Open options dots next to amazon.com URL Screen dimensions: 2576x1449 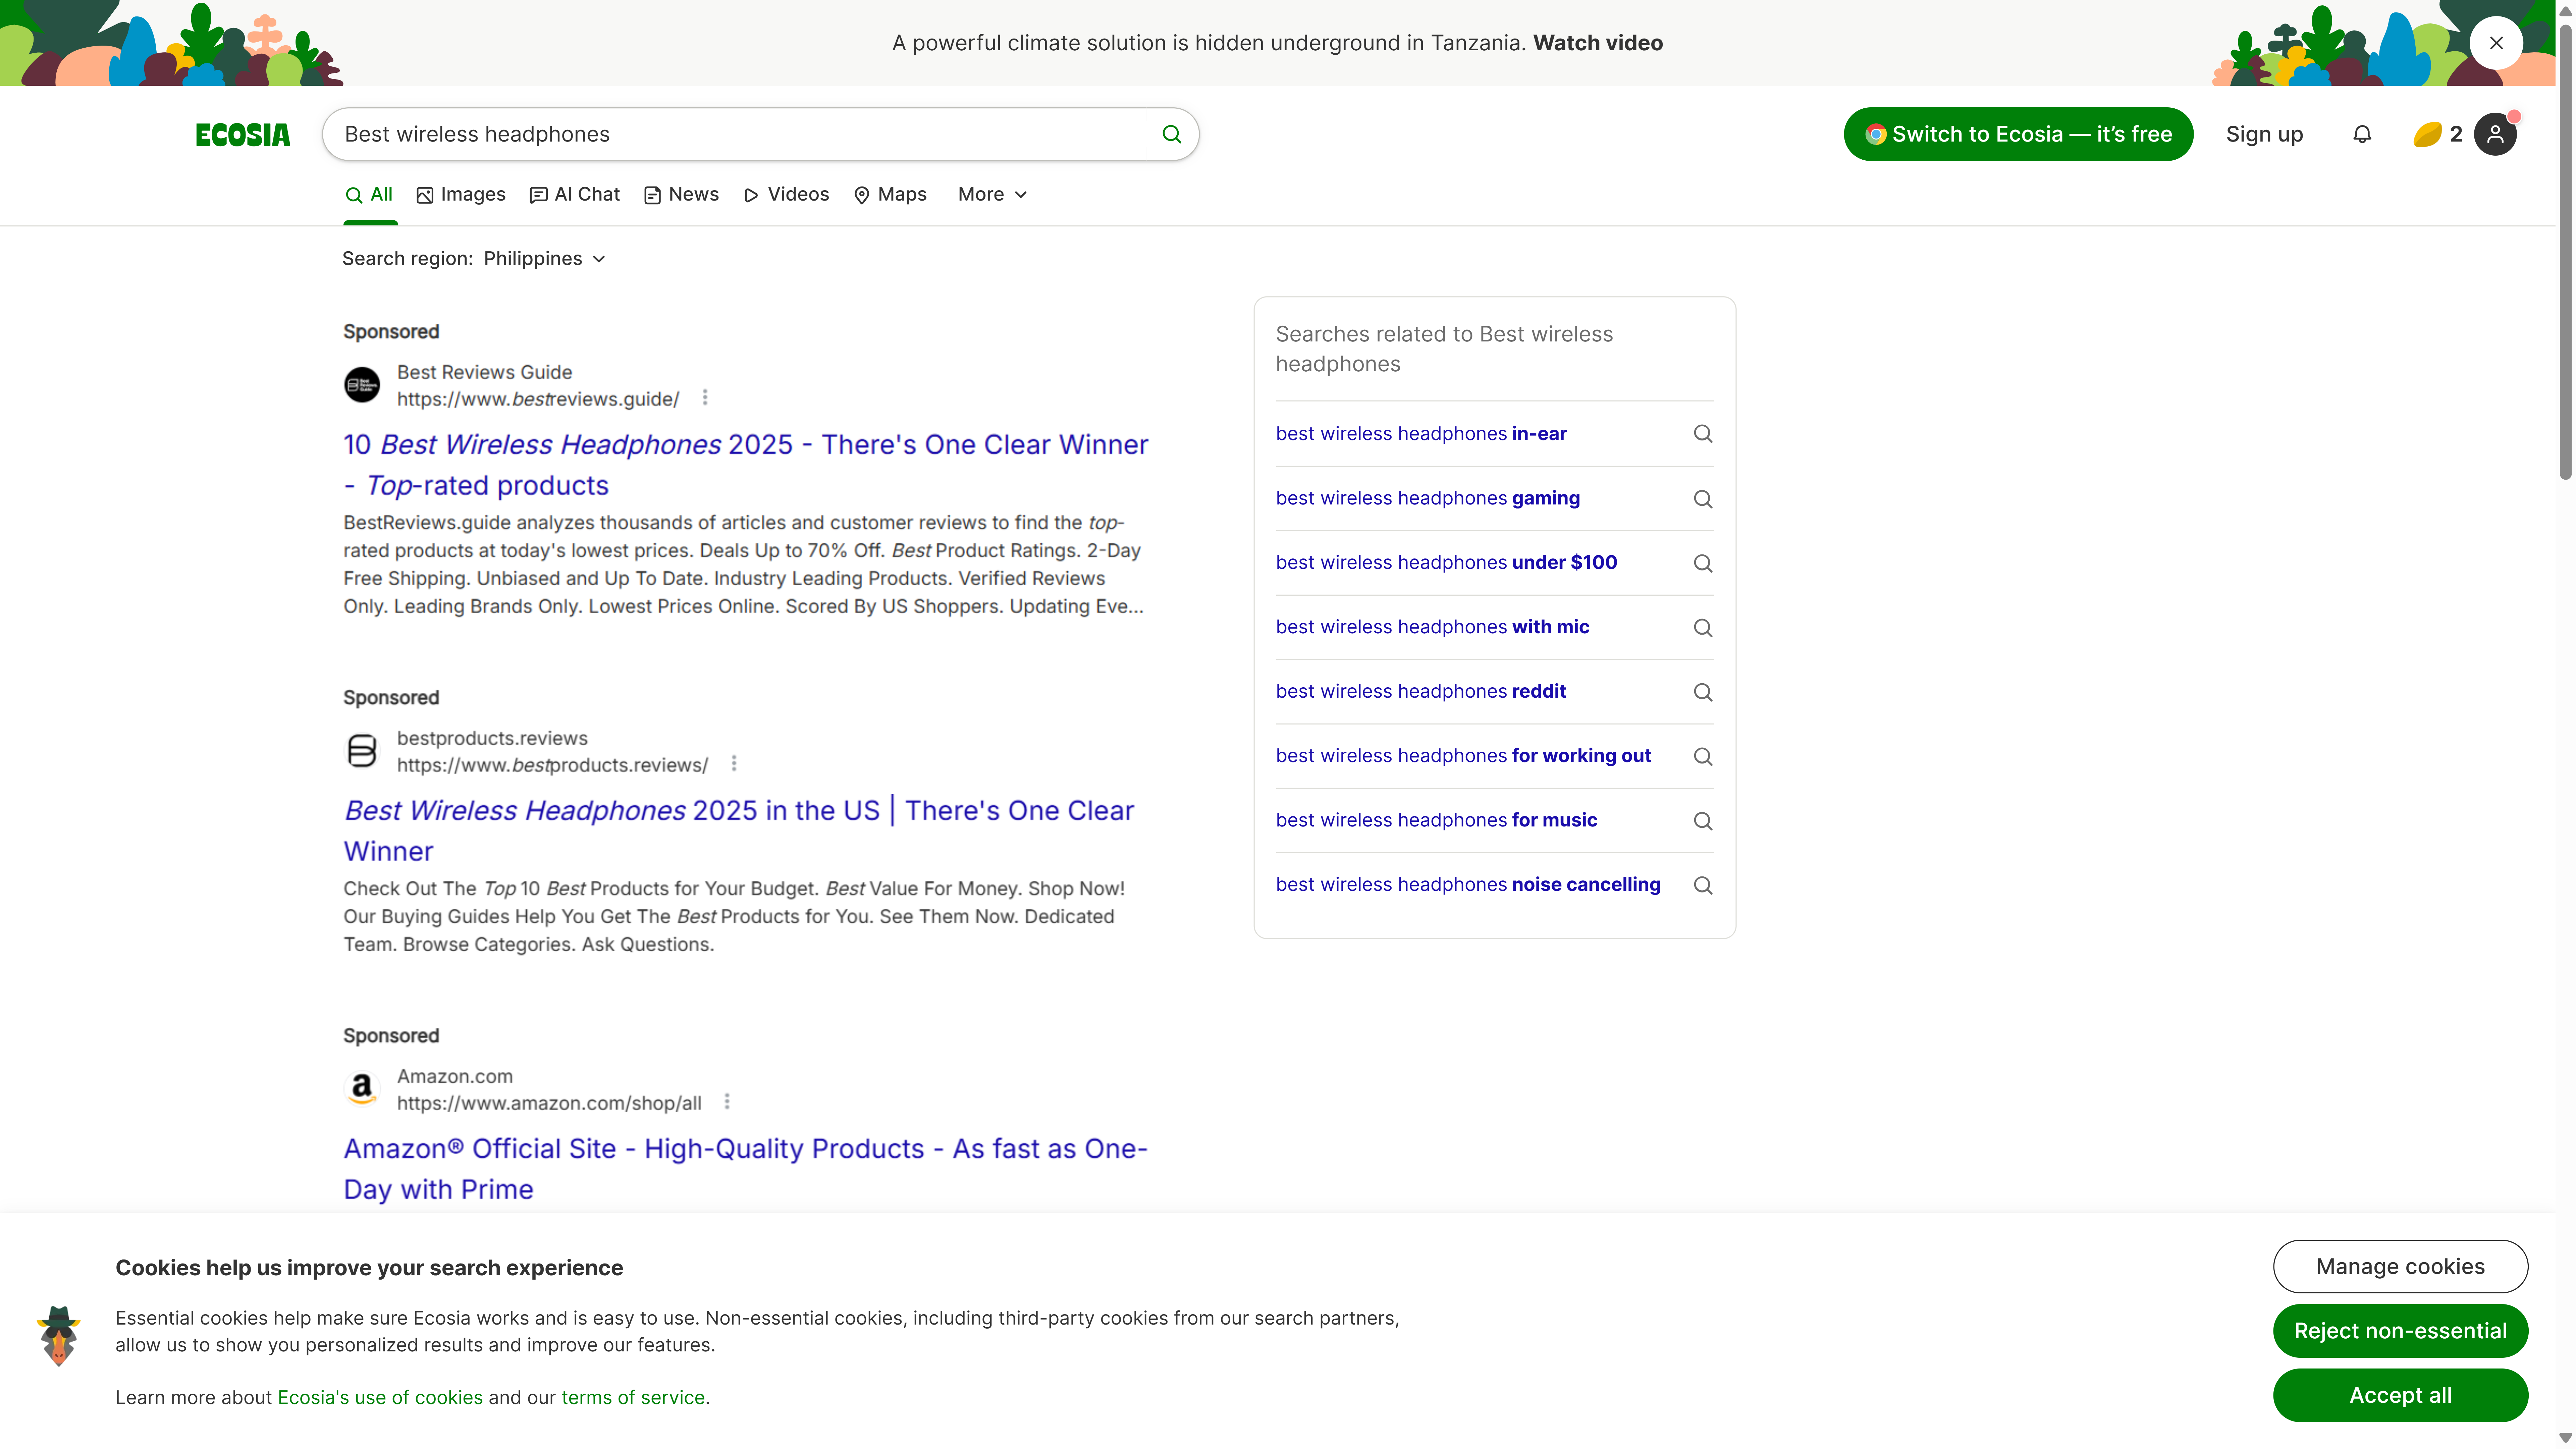pos(727,1102)
